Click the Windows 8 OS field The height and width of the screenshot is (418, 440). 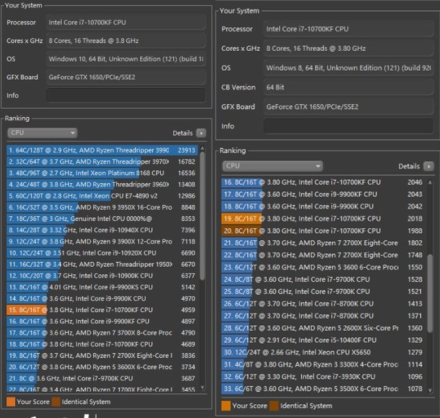[349, 68]
